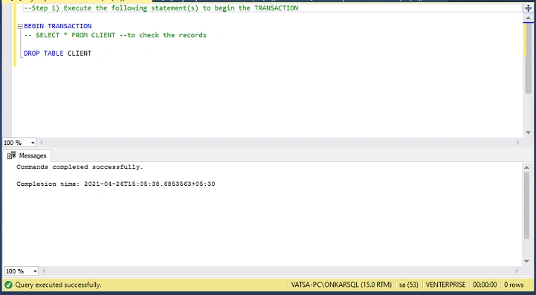Click the 'sa (53)' login status entry
This screenshot has height=295, width=536.
[408, 285]
